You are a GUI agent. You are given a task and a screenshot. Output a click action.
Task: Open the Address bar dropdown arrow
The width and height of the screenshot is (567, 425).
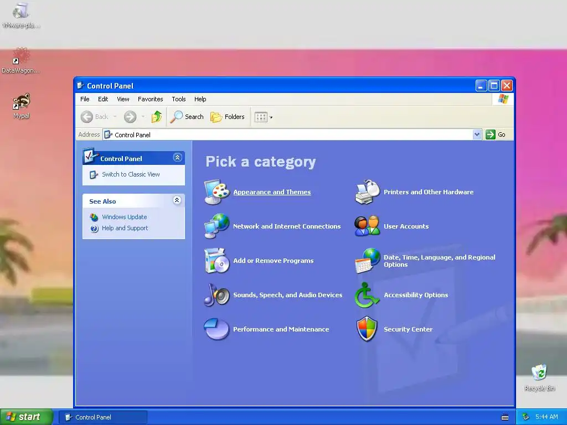click(x=477, y=134)
